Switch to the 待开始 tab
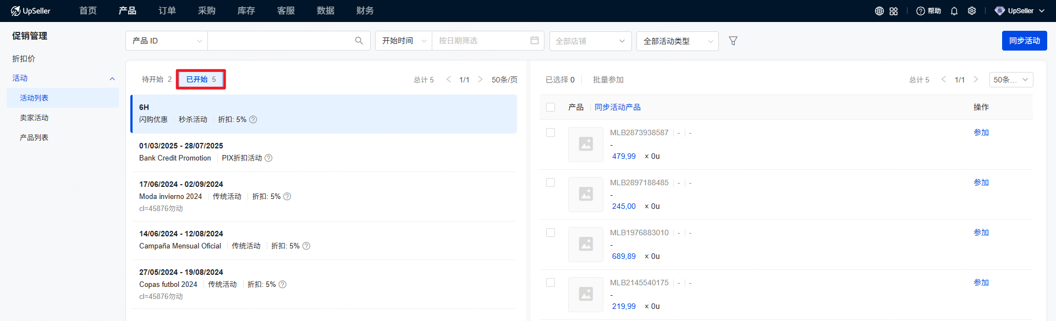Viewport: 1056px width, 321px height. pyautogui.click(x=156, y=79)
